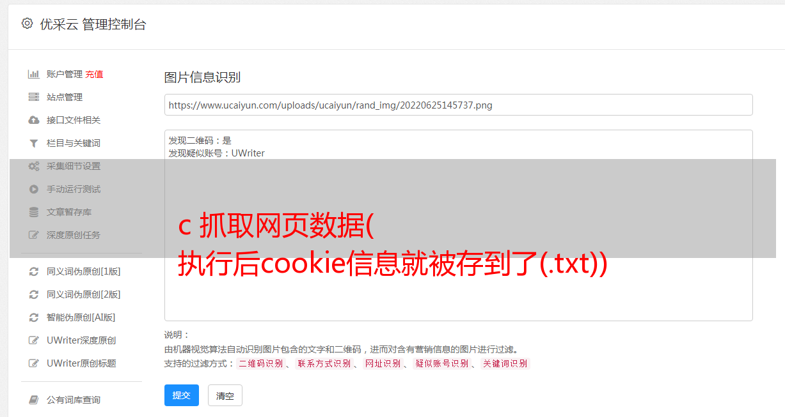Screen dimensions: 785x417
Task: Click the book icon beside 公有词库查询
Action: coord(34,400)
